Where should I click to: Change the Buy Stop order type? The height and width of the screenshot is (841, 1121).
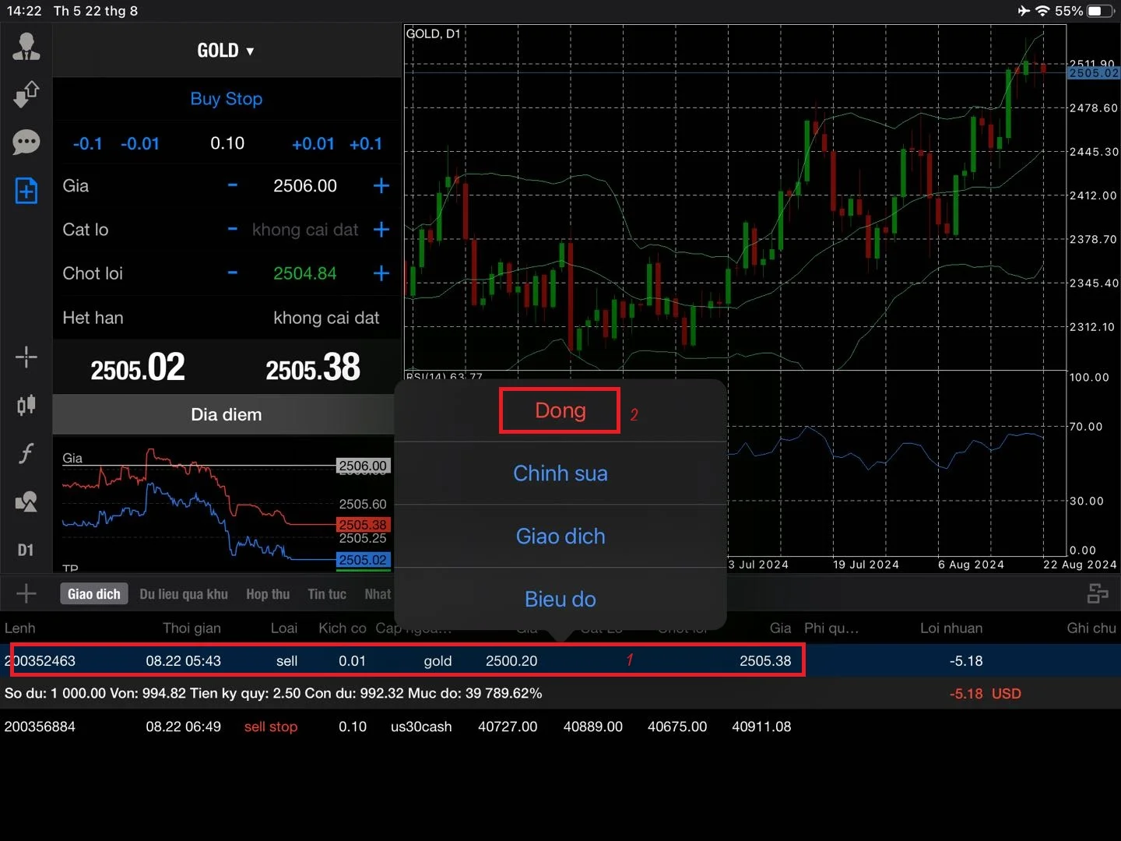(227, 99)
